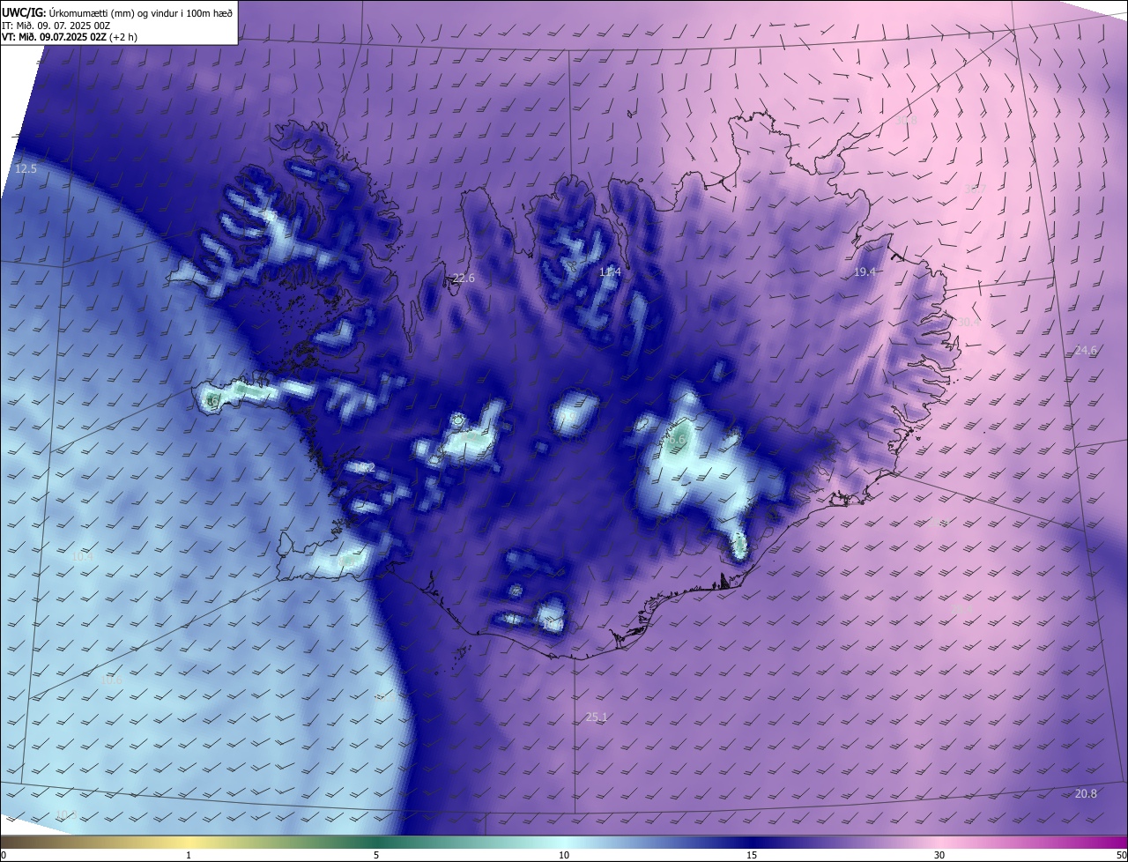Click the colorbar tick label 15
This screenshot has height=862, width=1128.
752,856
